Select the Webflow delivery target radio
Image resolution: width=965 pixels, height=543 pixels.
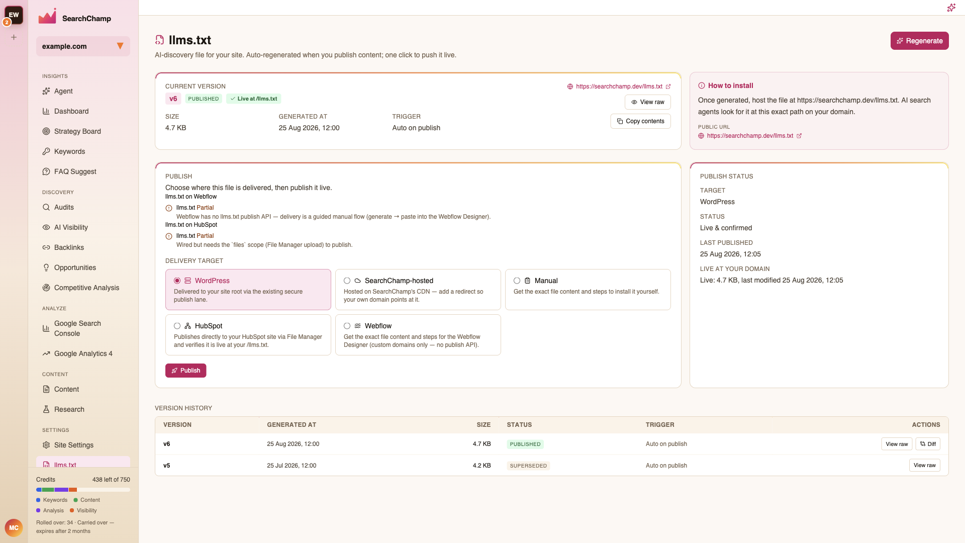(347, 326)
